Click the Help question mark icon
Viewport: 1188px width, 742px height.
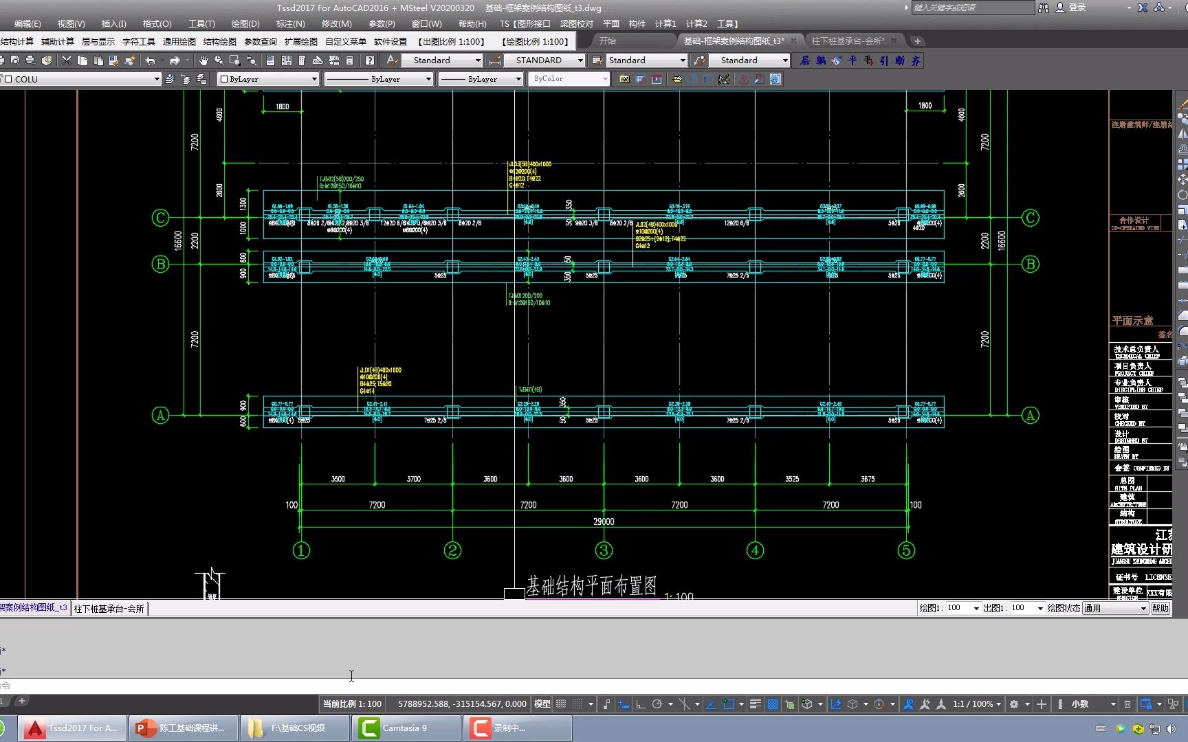click(370, 60)
